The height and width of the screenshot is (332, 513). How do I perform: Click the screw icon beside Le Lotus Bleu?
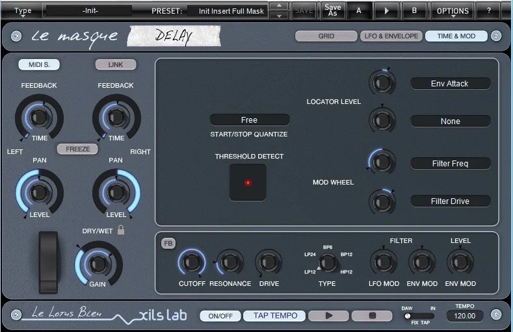(16, 314)
